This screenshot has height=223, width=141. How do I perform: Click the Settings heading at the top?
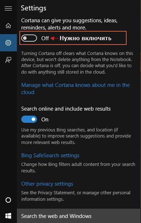click(x=33, y=8)
